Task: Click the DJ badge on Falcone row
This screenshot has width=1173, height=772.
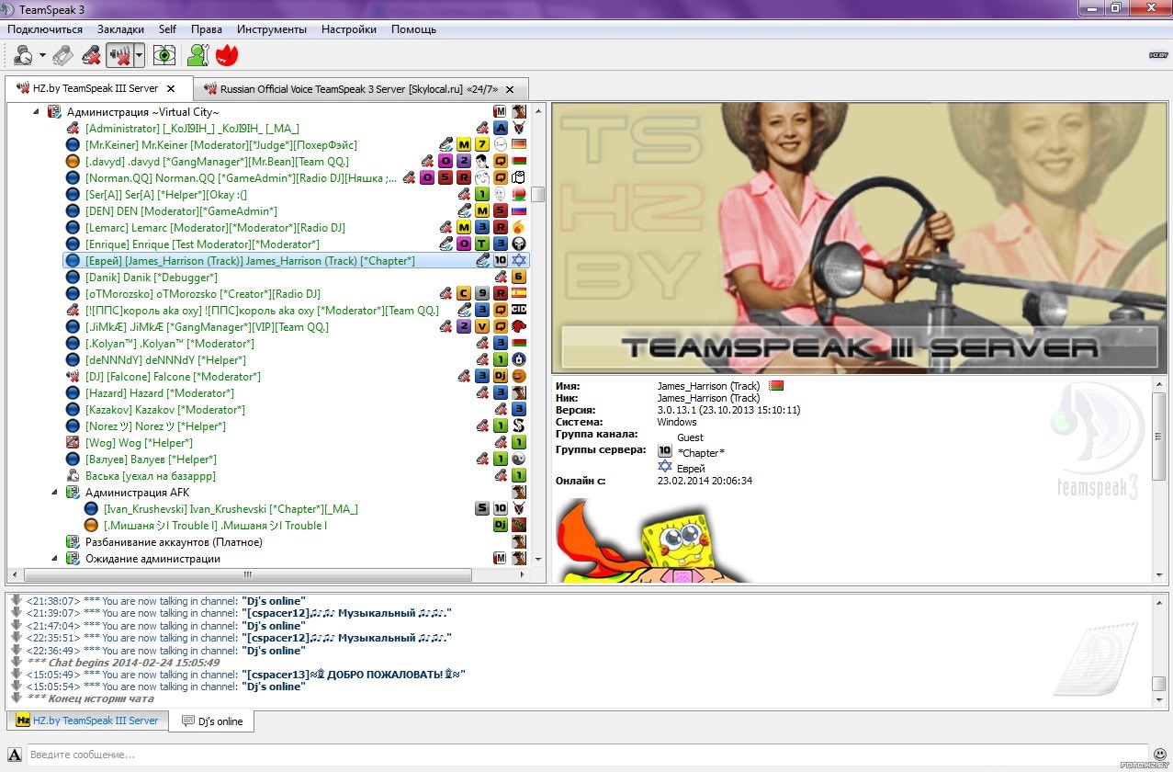Action: click(x=501, y=377)
